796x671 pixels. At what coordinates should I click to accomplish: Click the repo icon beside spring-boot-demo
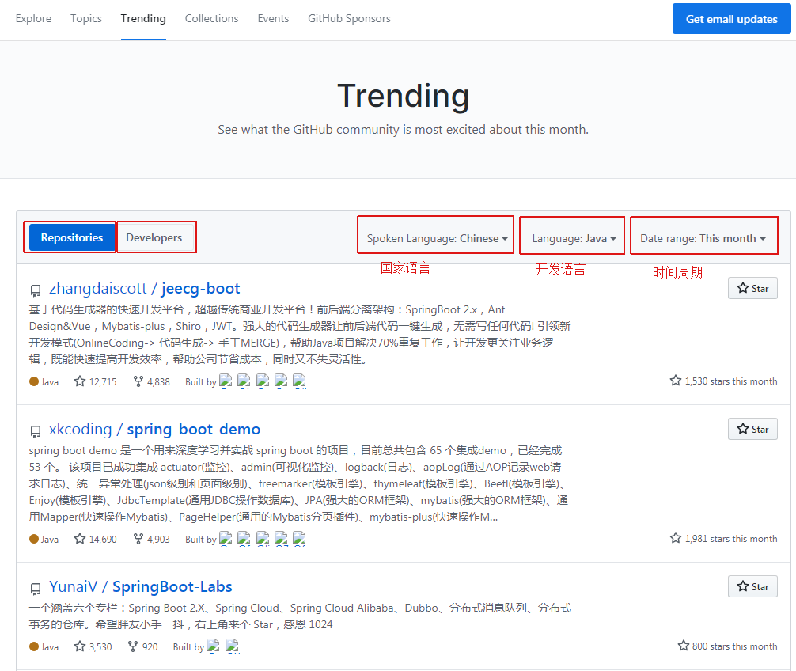pos(36,432)
